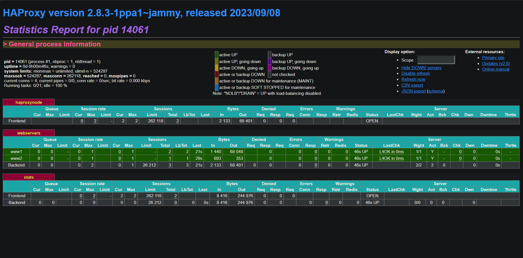
Task: Click haproxynode Frontend OPEN status
Action: pyautogui.click(x=372, y=121)
